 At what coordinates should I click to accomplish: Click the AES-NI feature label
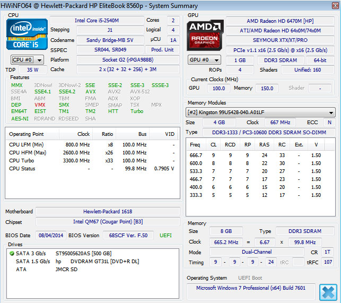click(x=20, y=119)
